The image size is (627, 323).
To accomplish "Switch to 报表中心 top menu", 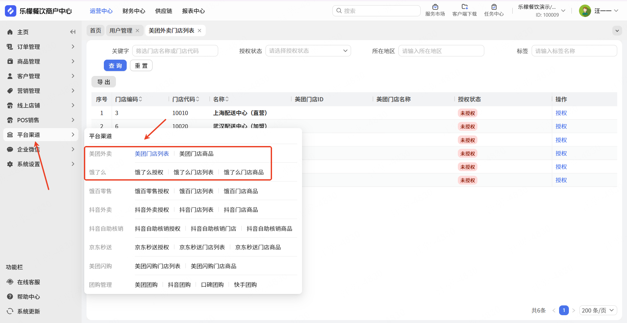I will click(x=193, y=11).
